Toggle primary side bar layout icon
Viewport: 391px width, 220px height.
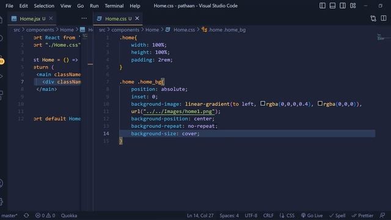pyautogui.click(x=323, y=5)
